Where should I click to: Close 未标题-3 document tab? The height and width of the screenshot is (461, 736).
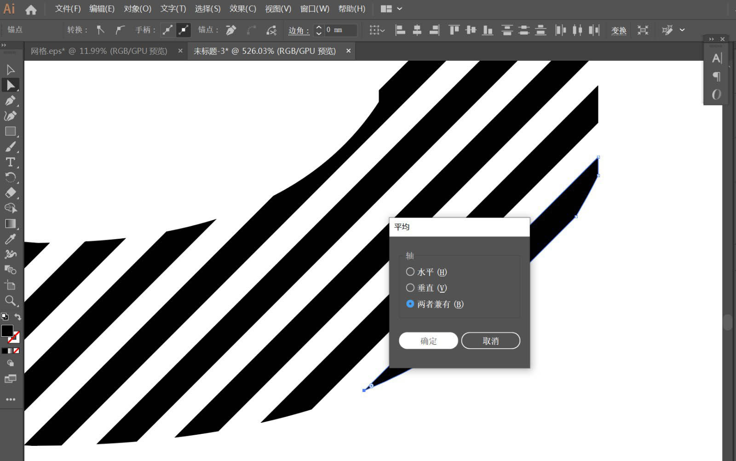348,51
